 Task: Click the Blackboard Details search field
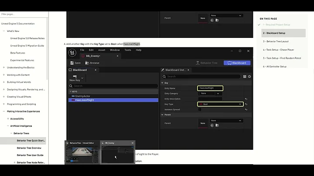[201, 76]
